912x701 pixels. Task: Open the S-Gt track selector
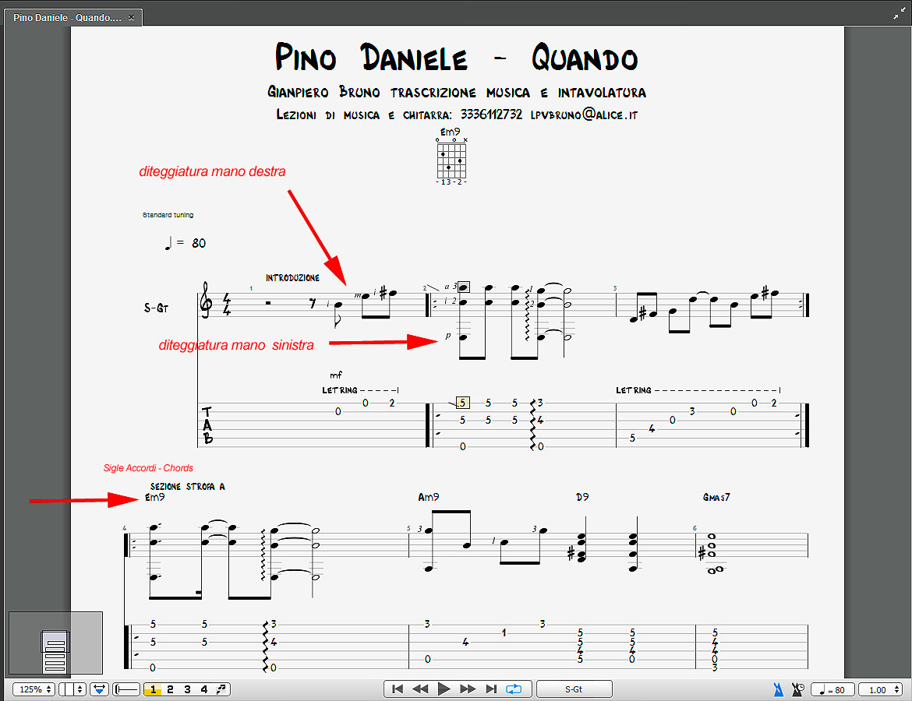point(574,689)
